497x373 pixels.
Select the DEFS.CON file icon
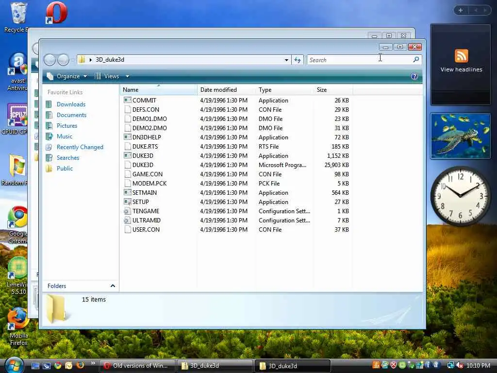coord(128,109)
